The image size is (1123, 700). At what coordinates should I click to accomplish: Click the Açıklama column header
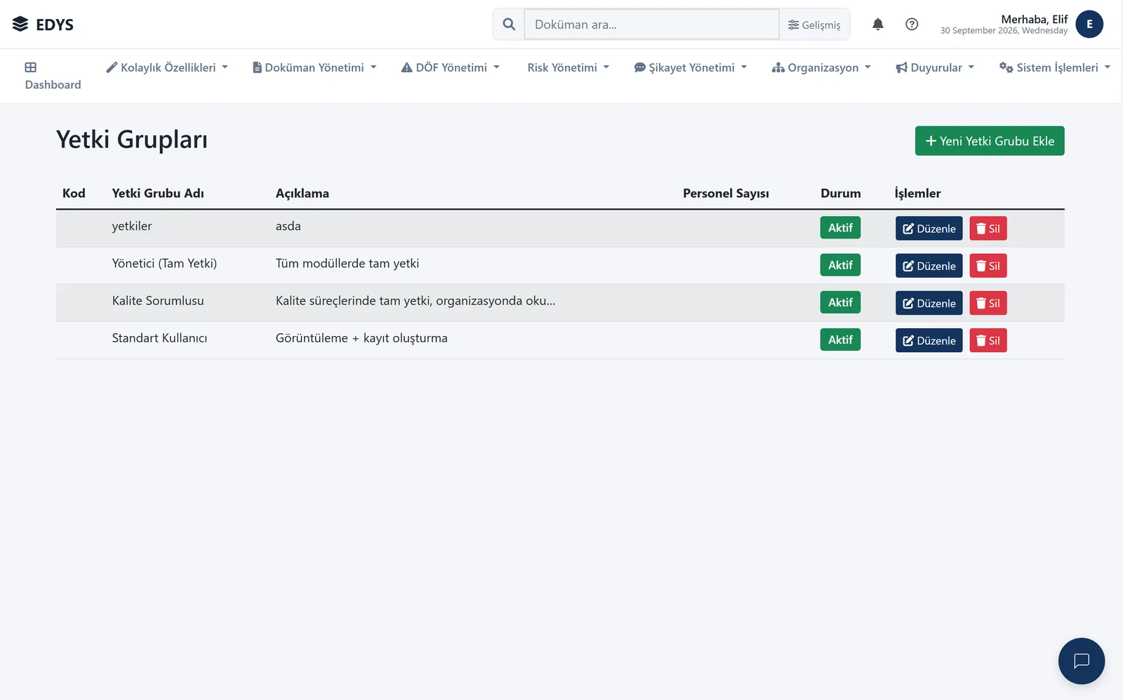(x=303, y=194)
